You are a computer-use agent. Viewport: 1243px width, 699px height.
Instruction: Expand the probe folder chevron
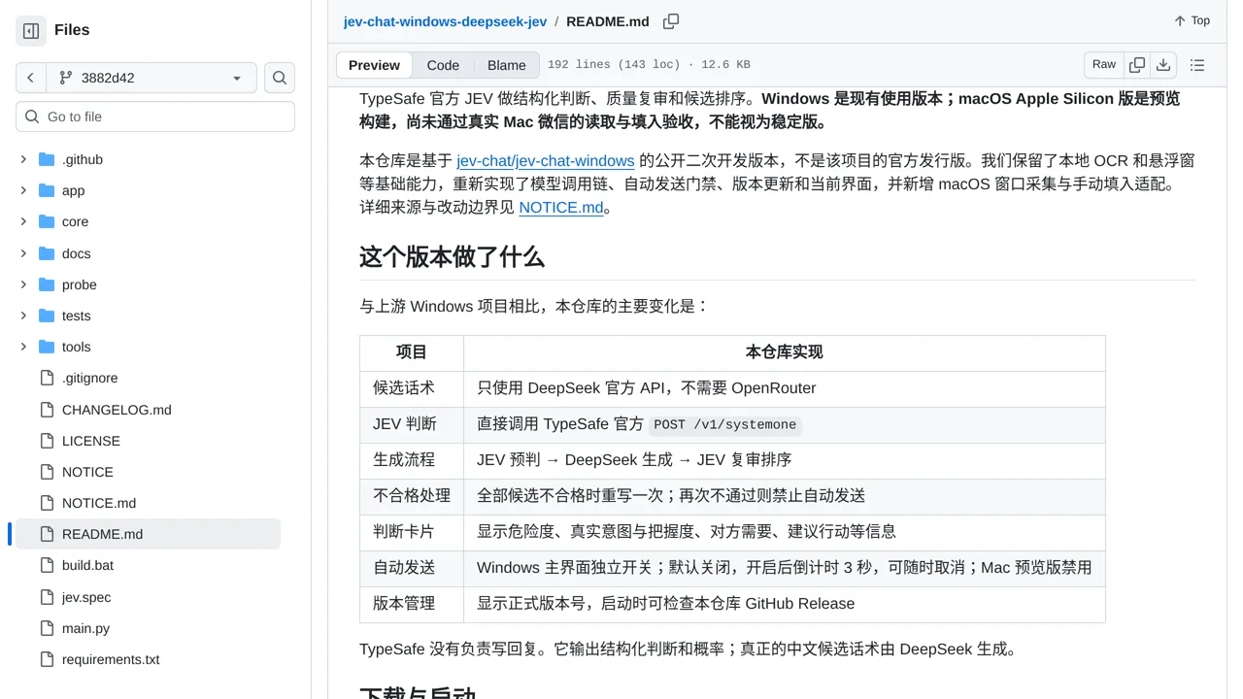click(x=23, y=284)
